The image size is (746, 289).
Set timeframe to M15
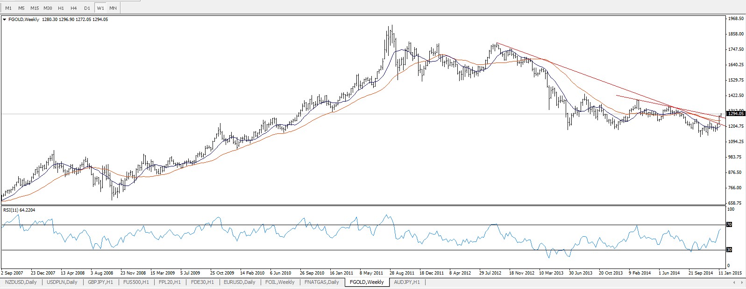coord(35,8)
